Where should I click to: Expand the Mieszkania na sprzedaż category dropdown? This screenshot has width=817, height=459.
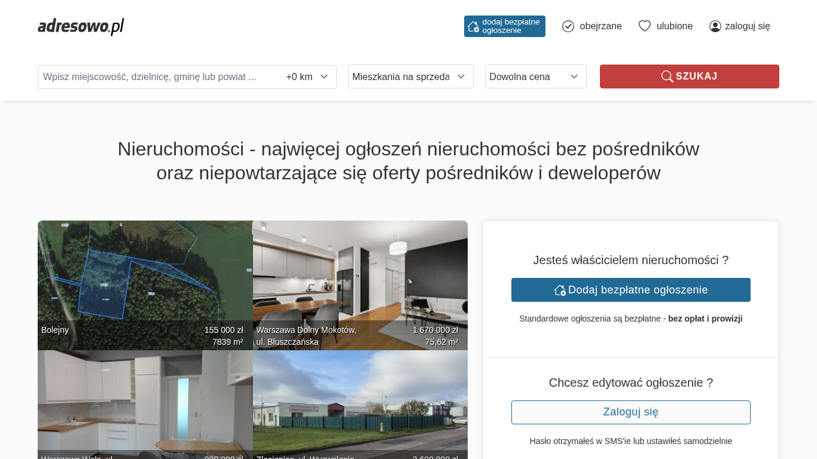pyautogui.click(x=410, y=76)
